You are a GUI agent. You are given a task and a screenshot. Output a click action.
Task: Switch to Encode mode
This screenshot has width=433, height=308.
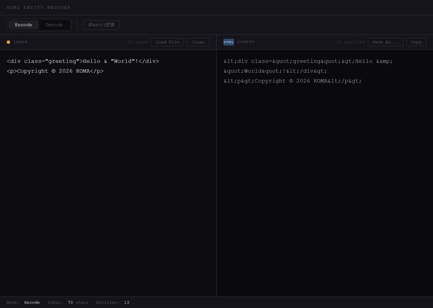(24, 25)
